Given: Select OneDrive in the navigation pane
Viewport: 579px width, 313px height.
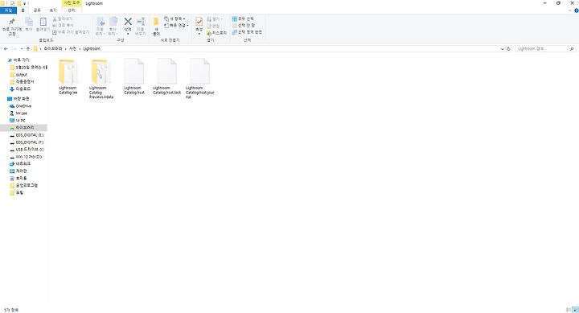Looking at the screenshot, I should coord(20,106).
